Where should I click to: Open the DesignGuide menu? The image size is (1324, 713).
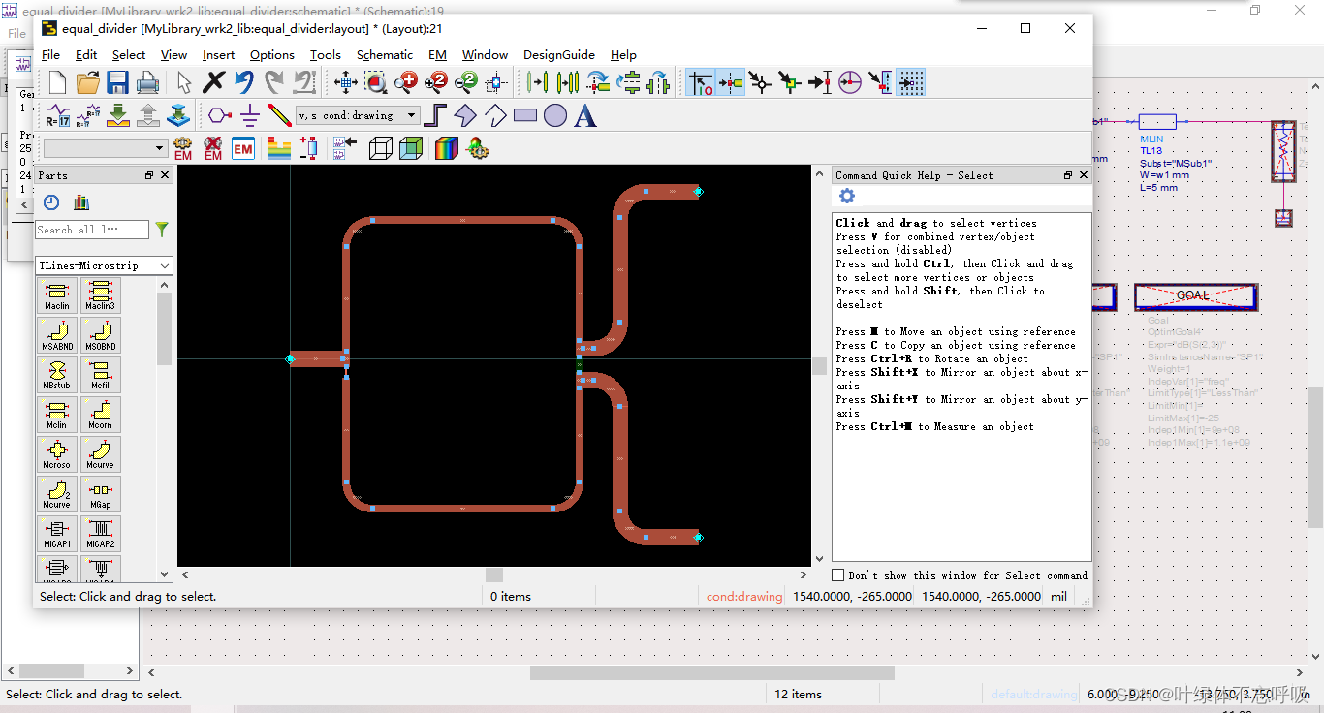[x=558, y=55]
